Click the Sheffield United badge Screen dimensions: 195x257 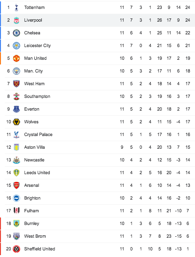(x=16, y=249)
